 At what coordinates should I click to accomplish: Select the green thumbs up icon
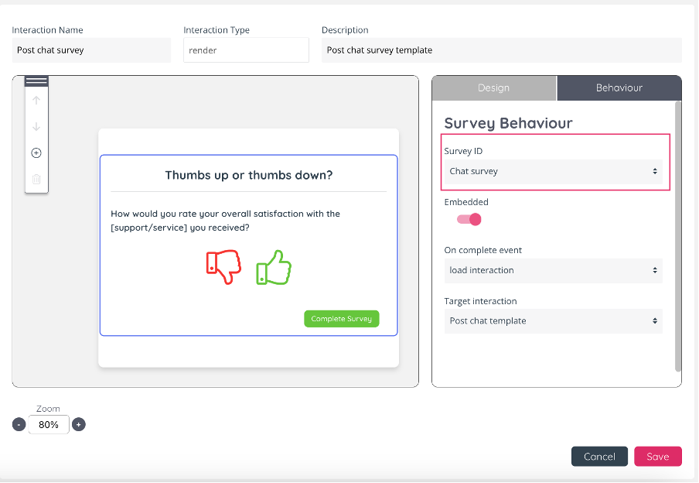[274, 267]
